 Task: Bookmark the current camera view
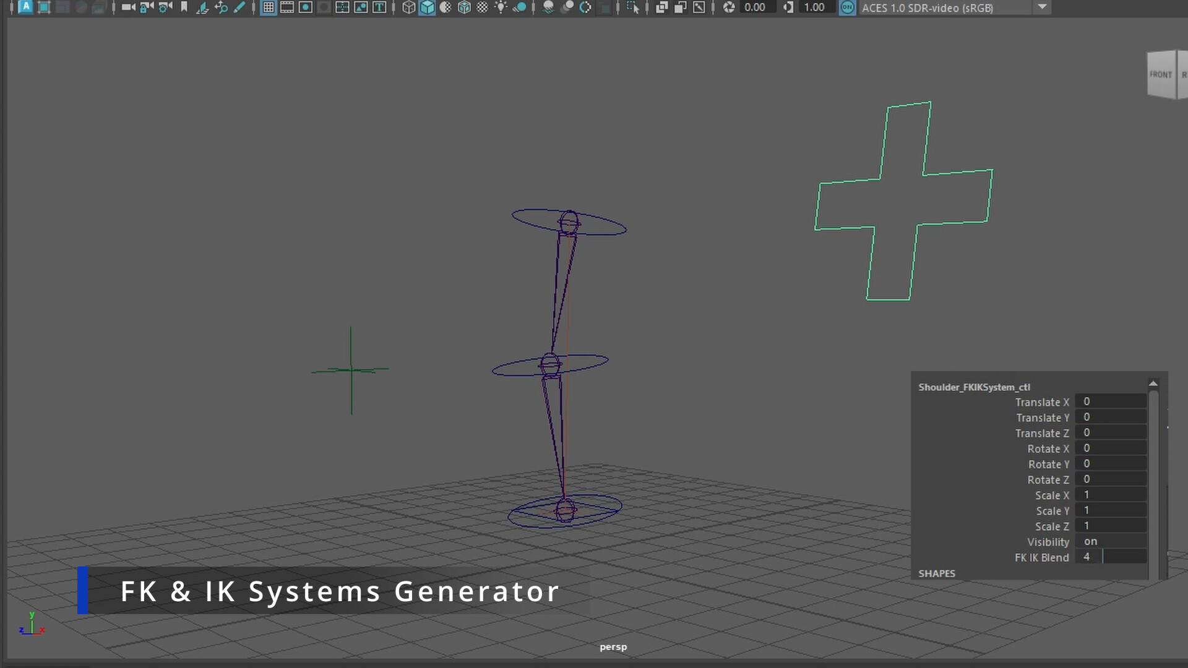coord(184,8)
